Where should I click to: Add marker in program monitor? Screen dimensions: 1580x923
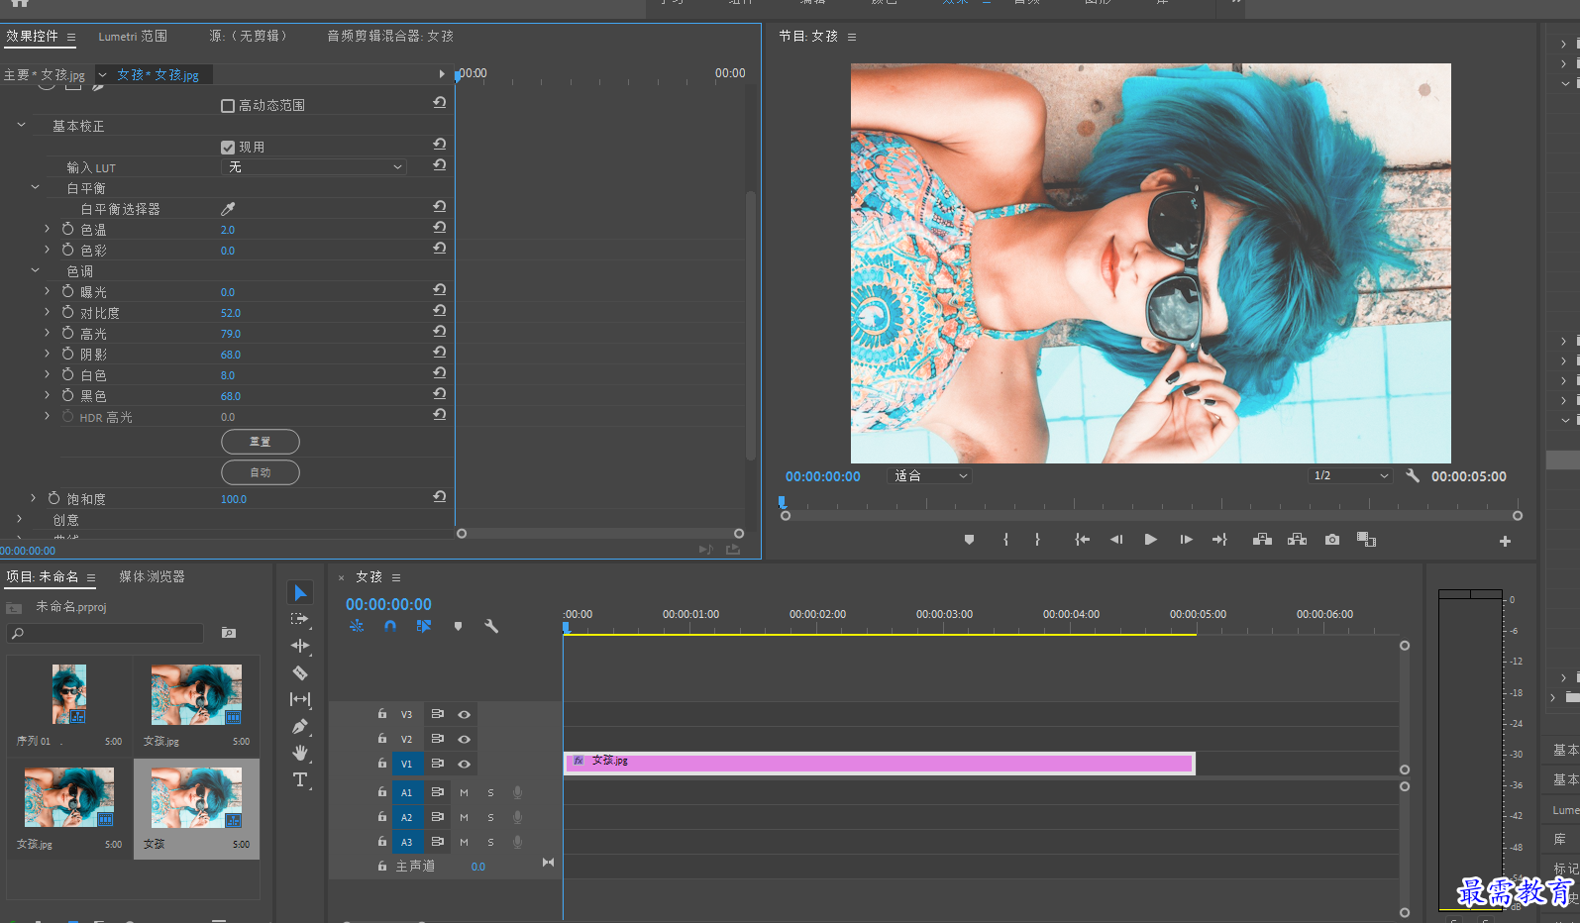click(x=969, y=540)
